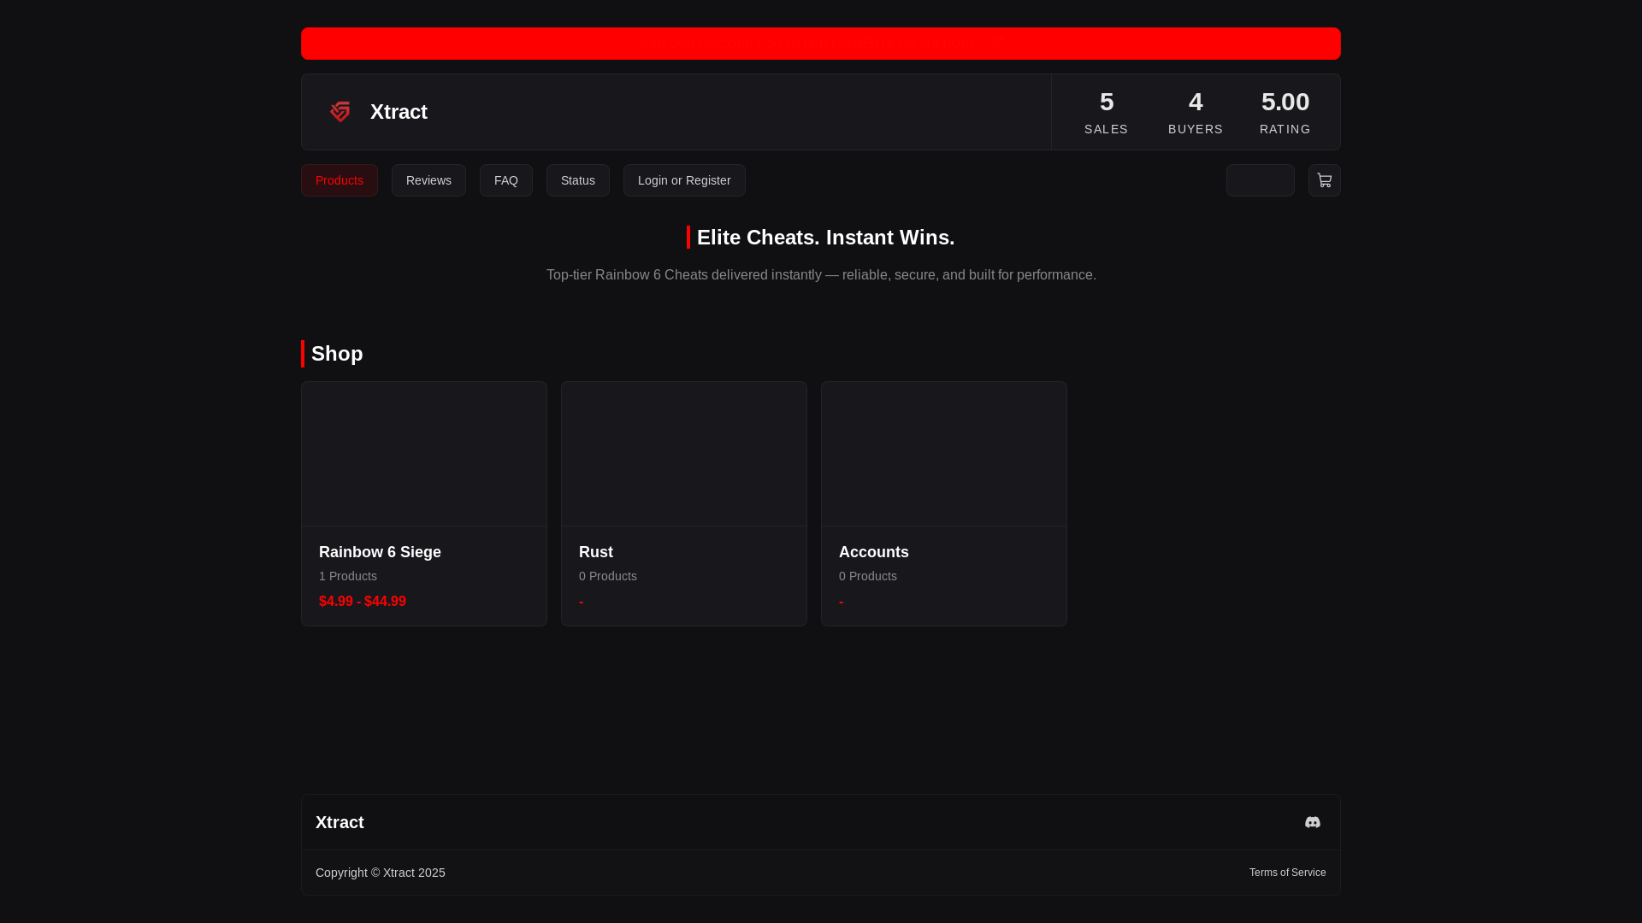Screen dimensions: 1642x923
Task: Click the '1 Products' count text
Action: click(348, 576)
